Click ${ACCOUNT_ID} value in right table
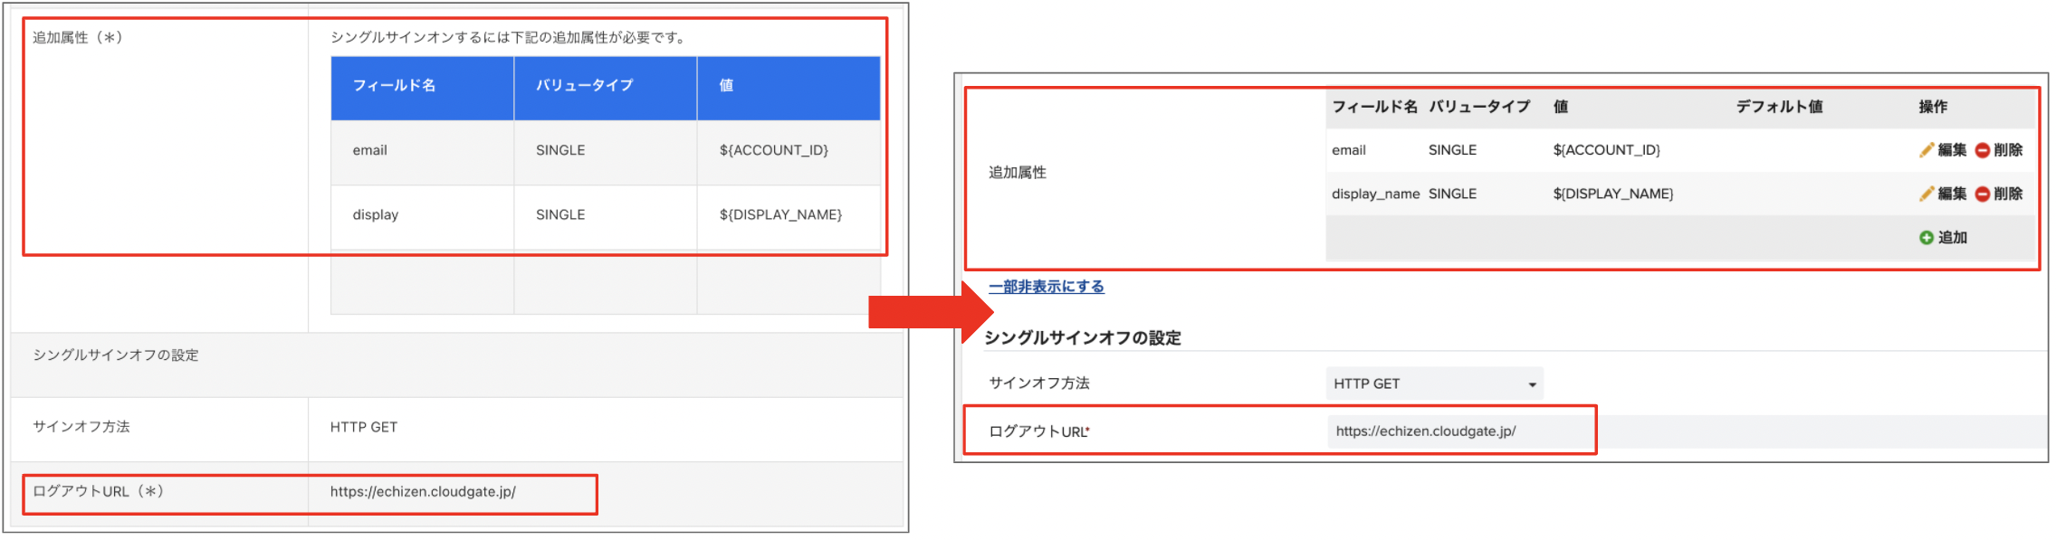The width and height of the screenshot is (2056, 540). 1606,150
